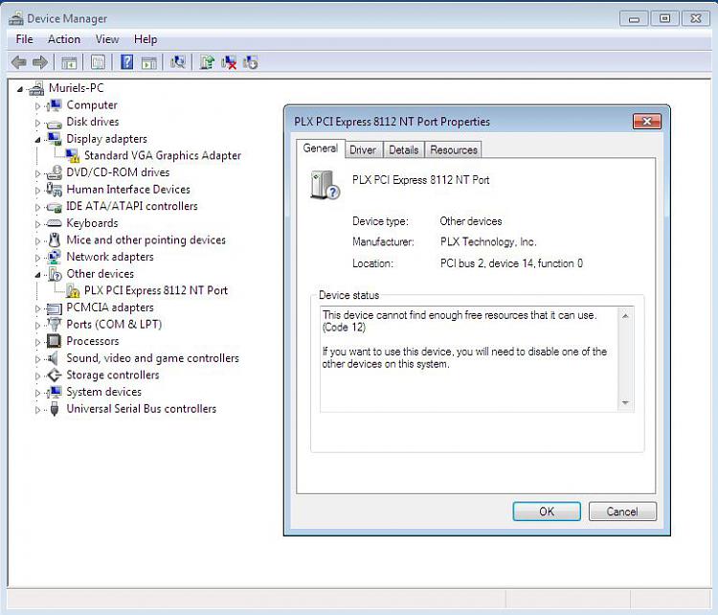
Task: Click the Uninstall device toolbar icon
Action: tap(229, 62)
